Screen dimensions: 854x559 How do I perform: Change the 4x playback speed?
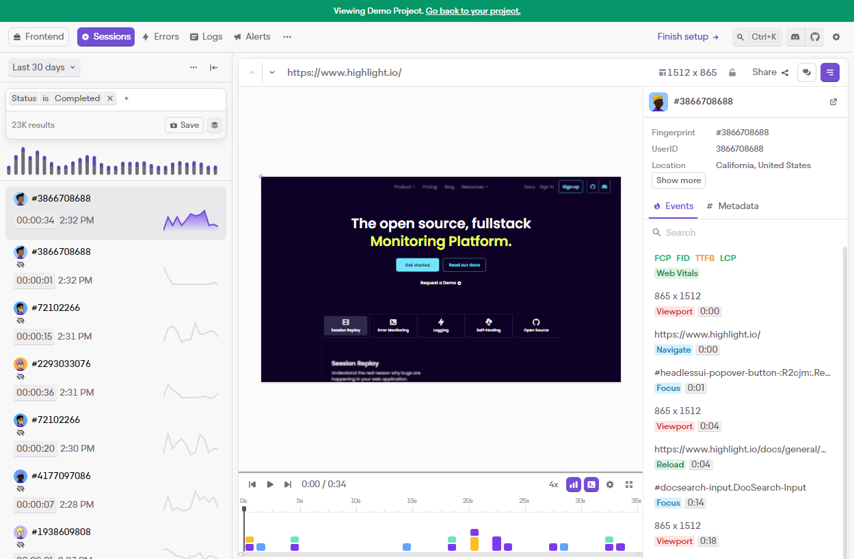click(x=553, y=485)
